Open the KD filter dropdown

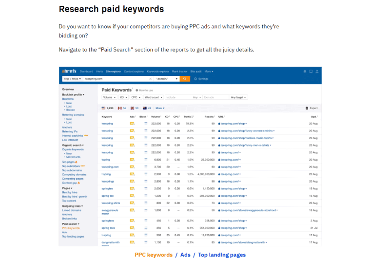pos(123,97)
